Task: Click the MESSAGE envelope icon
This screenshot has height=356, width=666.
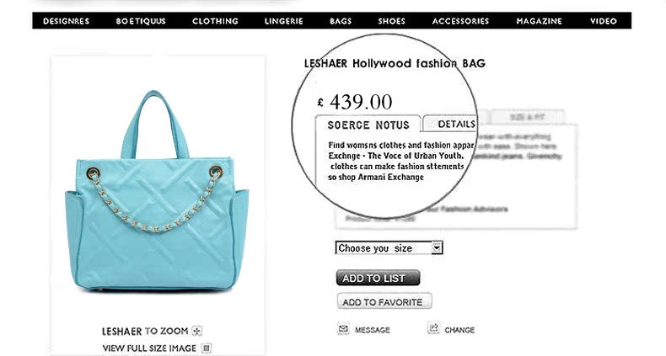Action: click(344, 328)
